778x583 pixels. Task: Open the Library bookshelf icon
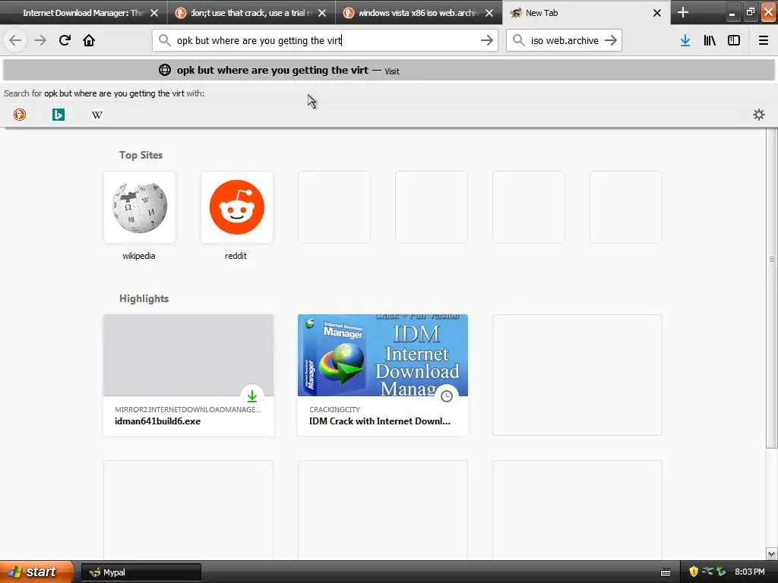[x=710, y=40]
